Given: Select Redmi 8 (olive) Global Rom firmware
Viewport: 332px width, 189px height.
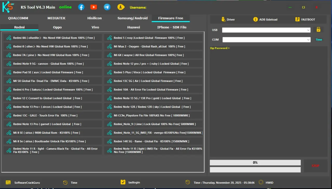Looking at the screenshot, I should coord(53,47).
